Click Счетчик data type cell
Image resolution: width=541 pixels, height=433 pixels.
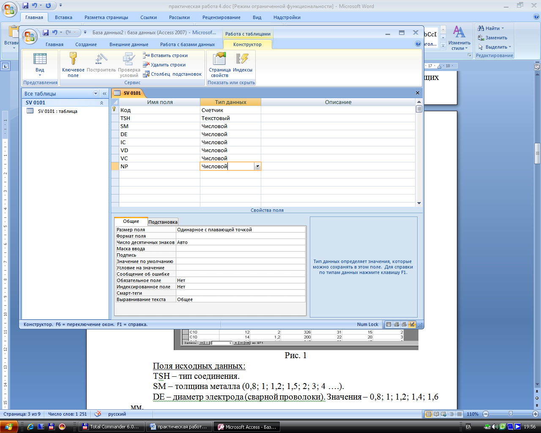[x=230, y=110]
